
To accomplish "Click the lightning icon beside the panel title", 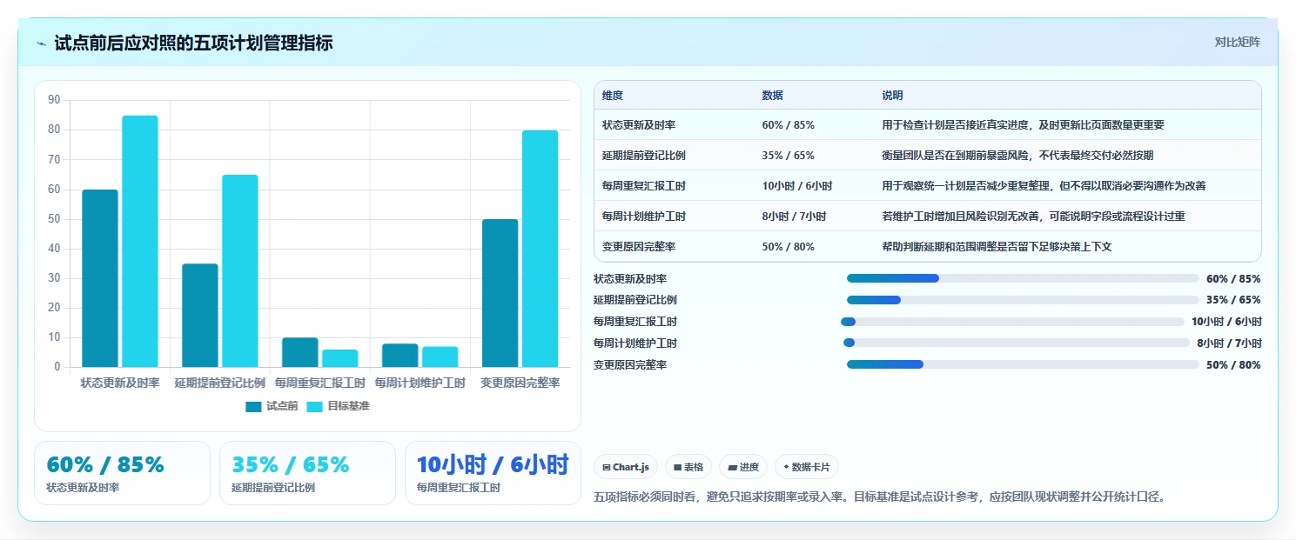I will point(42,43).
